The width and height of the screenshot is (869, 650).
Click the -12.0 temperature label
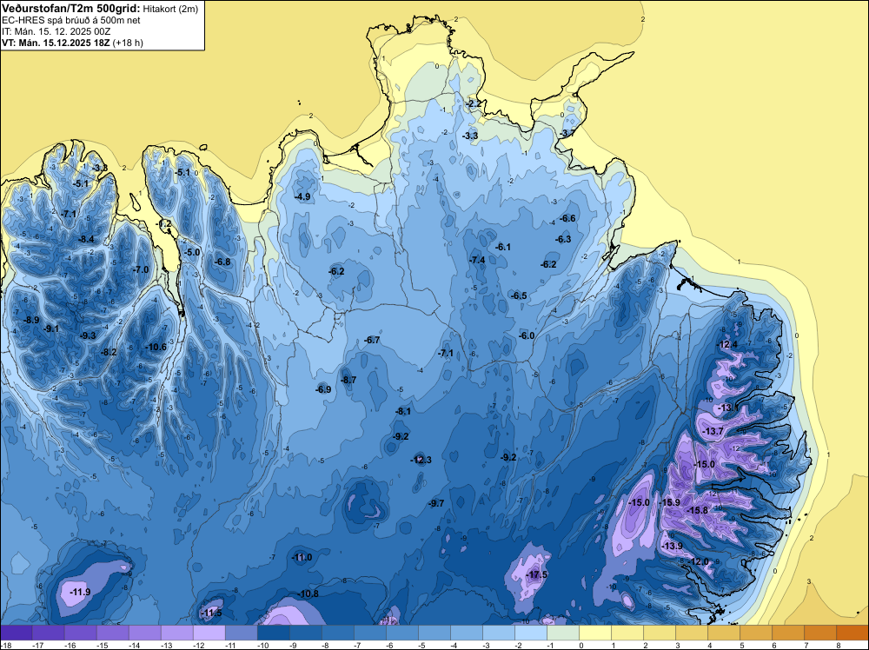click(699, 562)
